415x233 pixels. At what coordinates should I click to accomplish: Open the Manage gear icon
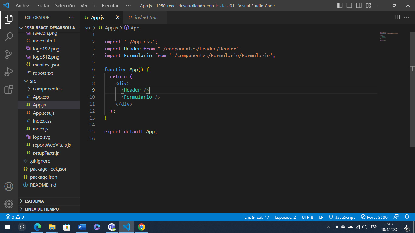point(9,204)
